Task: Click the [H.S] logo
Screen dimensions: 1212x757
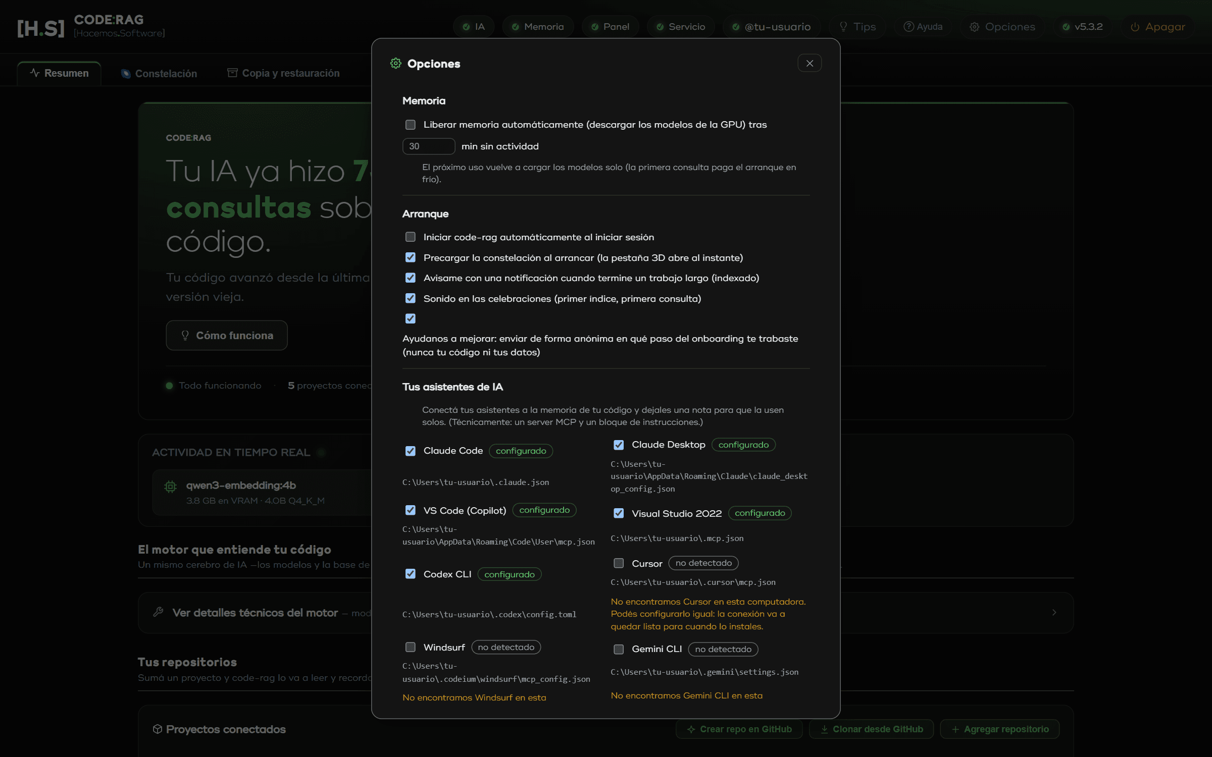Action: [40, 28]
